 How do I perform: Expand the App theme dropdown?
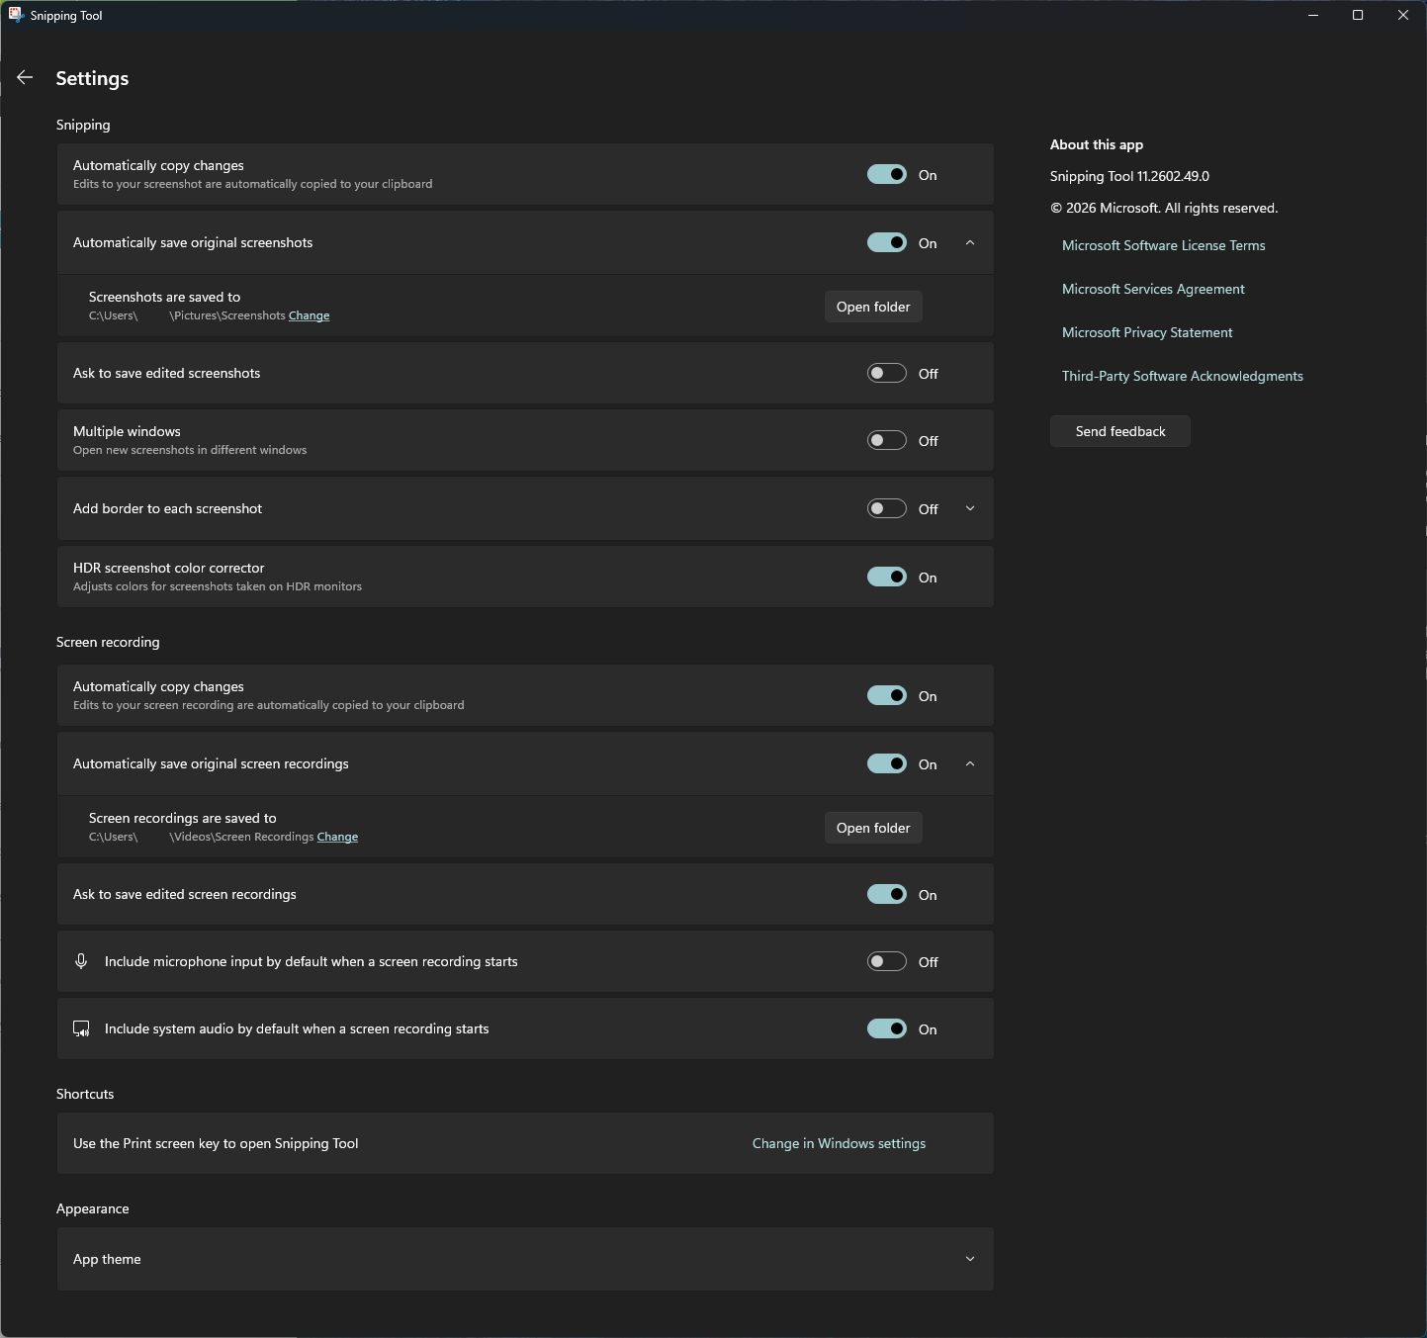[970, 1259]
